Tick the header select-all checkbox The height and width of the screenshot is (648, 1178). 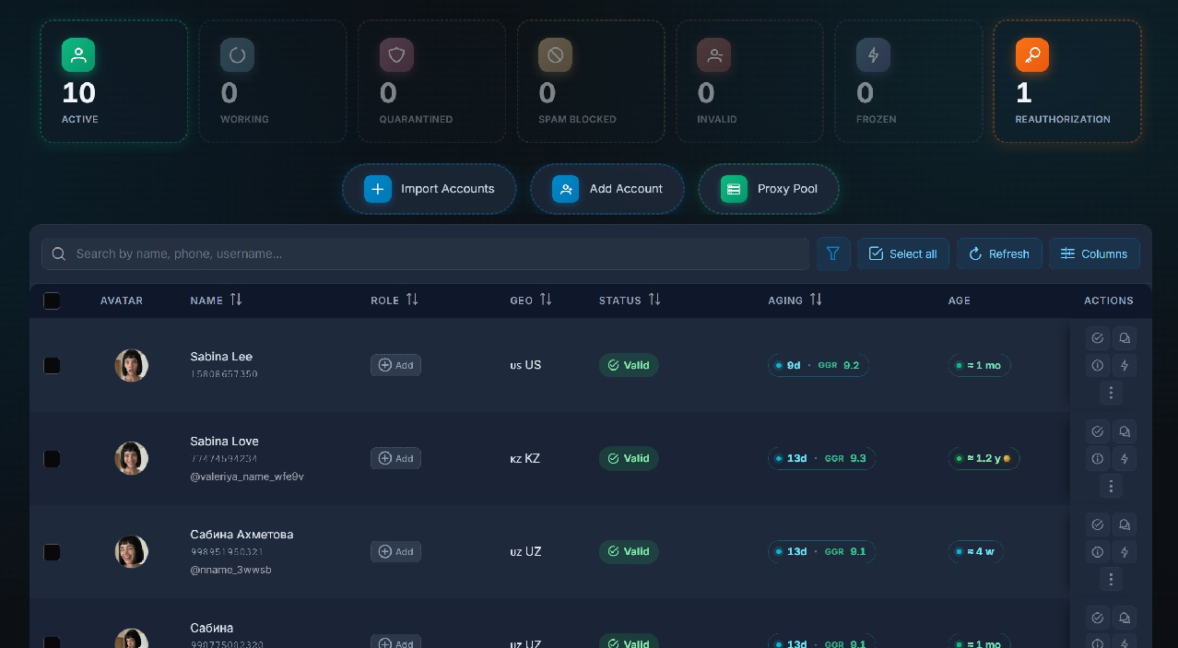(x=52, y=300)
